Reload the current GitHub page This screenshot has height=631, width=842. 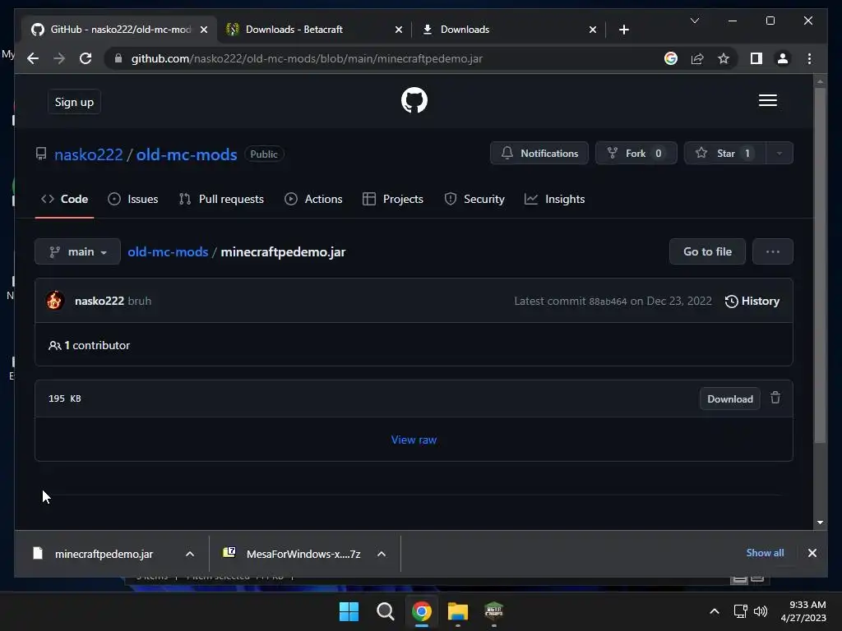pos(86,58)
